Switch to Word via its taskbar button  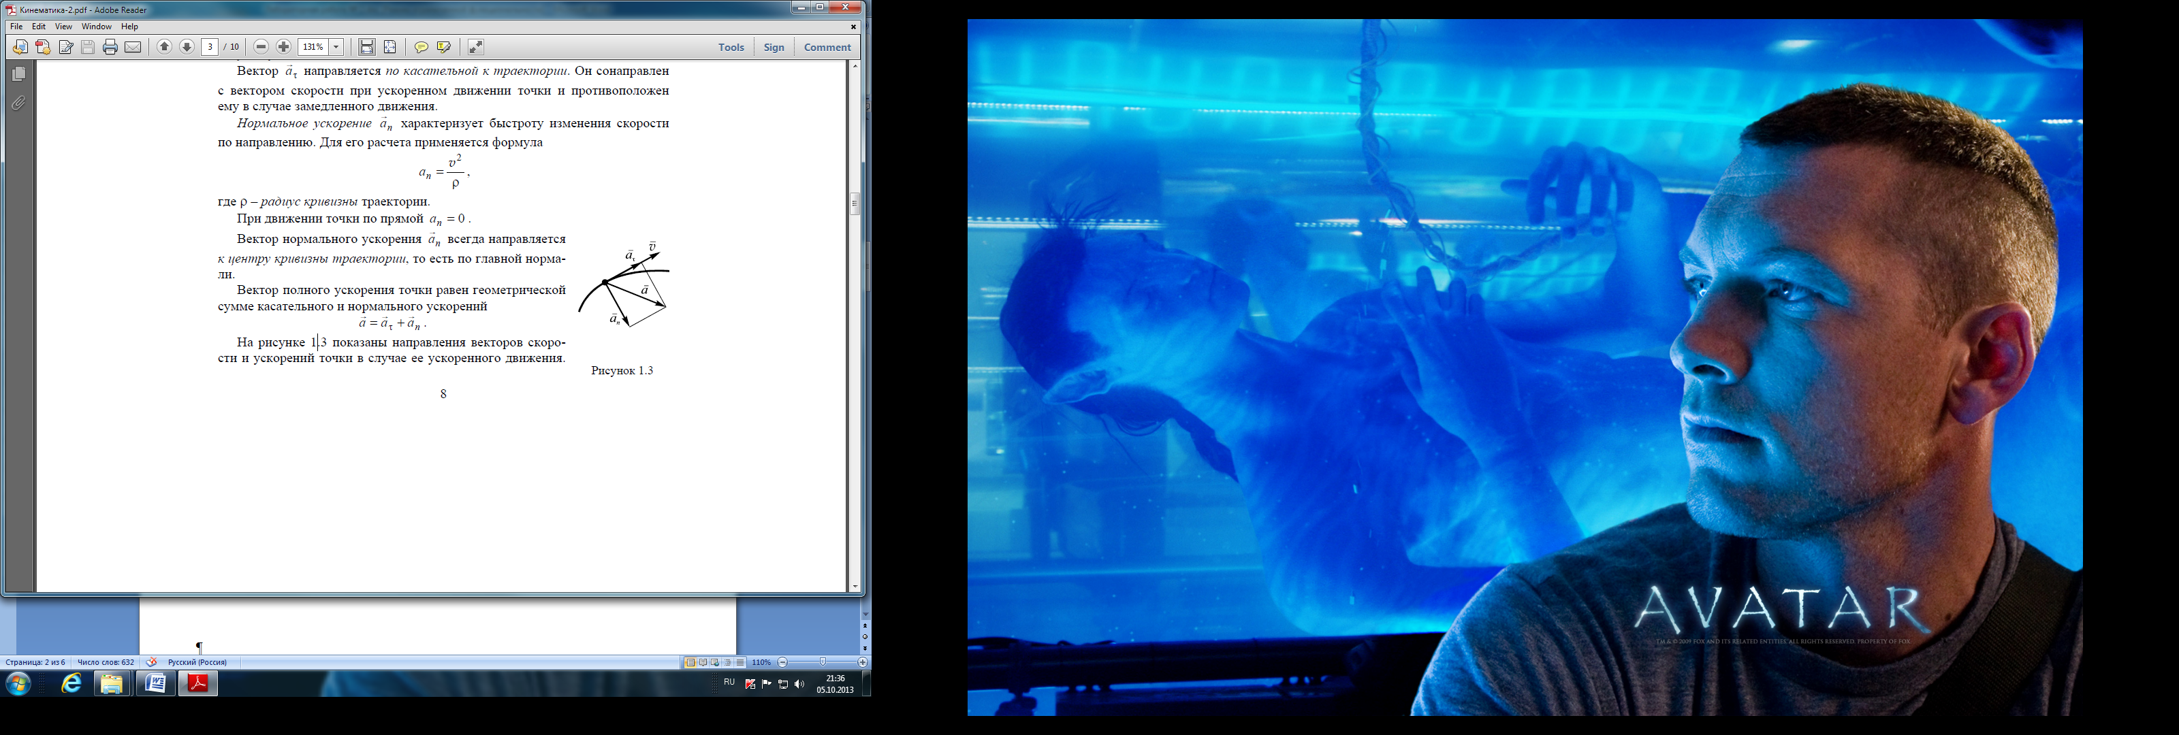point(156,683)
